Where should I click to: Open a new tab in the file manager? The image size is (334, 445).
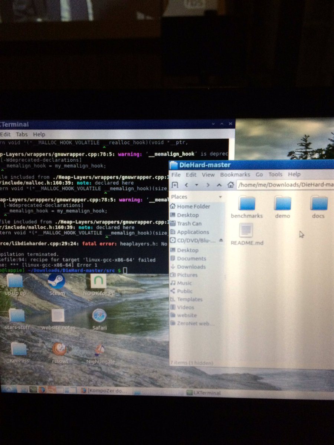pyautogui.click(x=175, y=185)
